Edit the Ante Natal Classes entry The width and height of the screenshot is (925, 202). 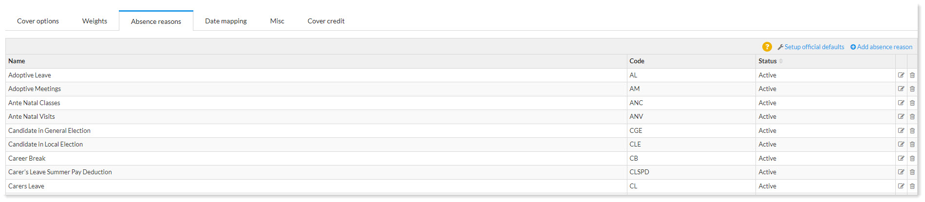(901, 103)
